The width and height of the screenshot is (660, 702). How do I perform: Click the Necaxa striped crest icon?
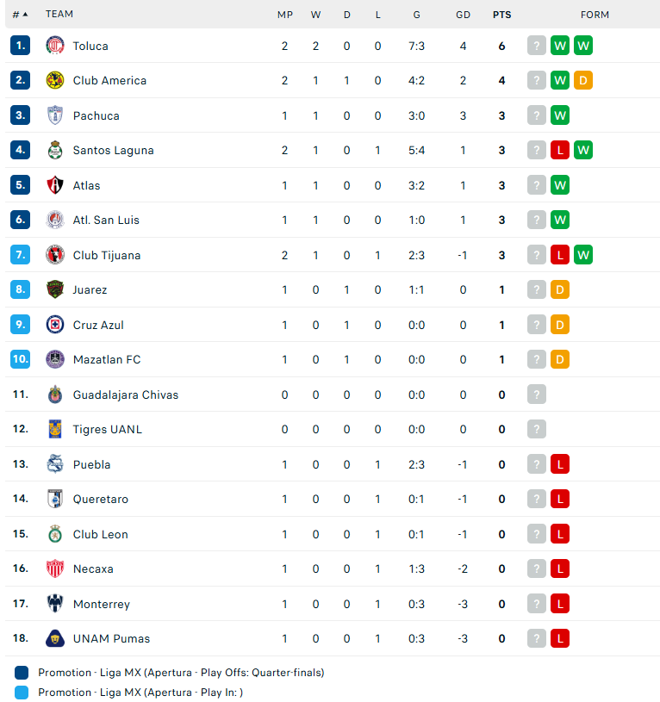coord(55,568)
